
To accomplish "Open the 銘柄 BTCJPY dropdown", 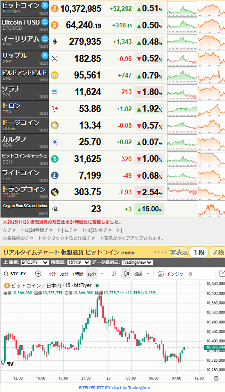I will click(x=35, y=262).
